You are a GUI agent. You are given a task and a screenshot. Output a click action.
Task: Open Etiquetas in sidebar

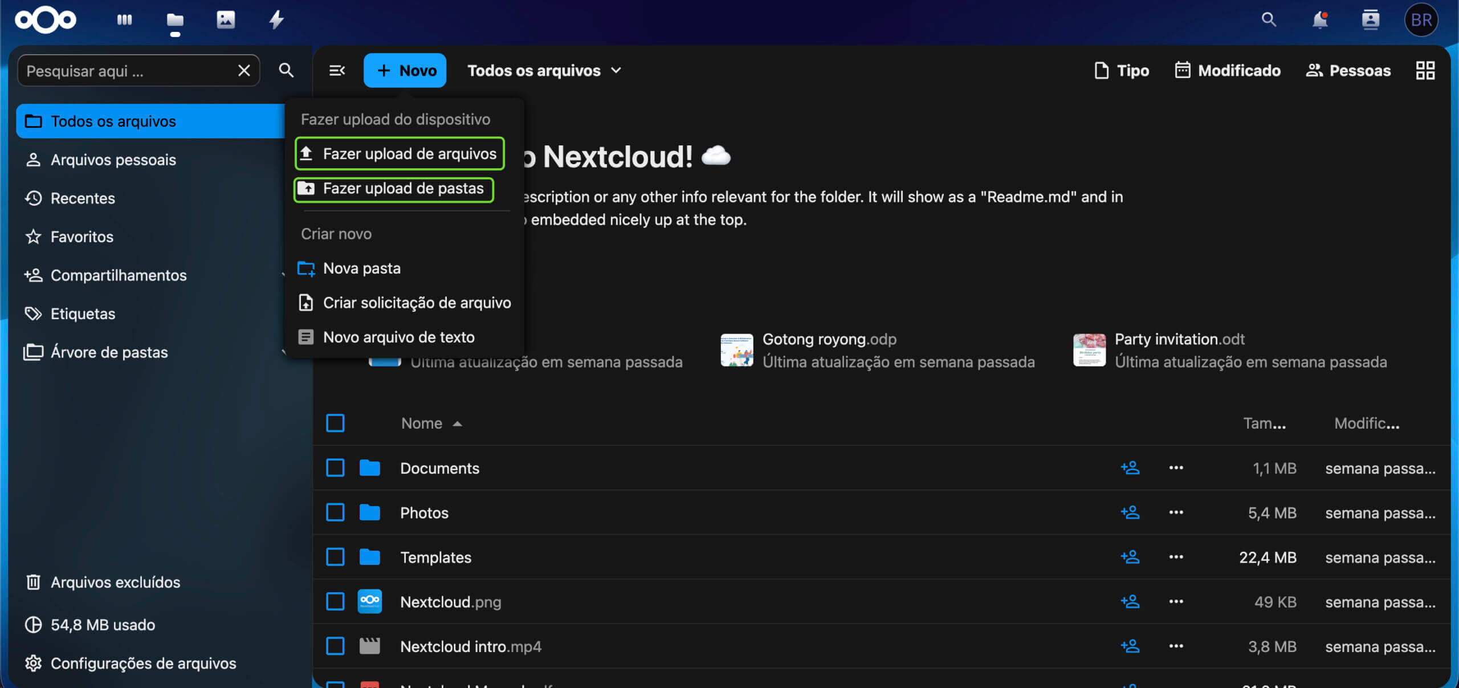150,314
